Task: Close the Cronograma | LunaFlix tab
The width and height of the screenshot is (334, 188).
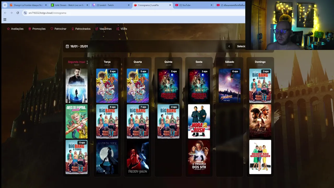Action: (x=170, y=5)
